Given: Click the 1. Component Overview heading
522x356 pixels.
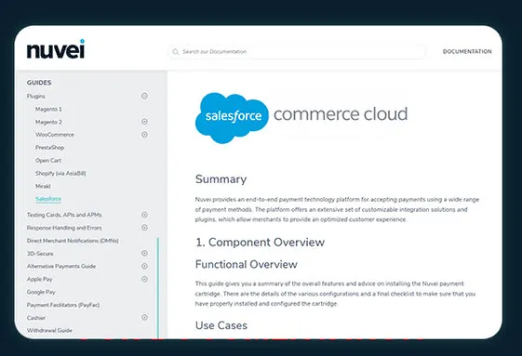Looking at the screenshot, I should [260, 243].
